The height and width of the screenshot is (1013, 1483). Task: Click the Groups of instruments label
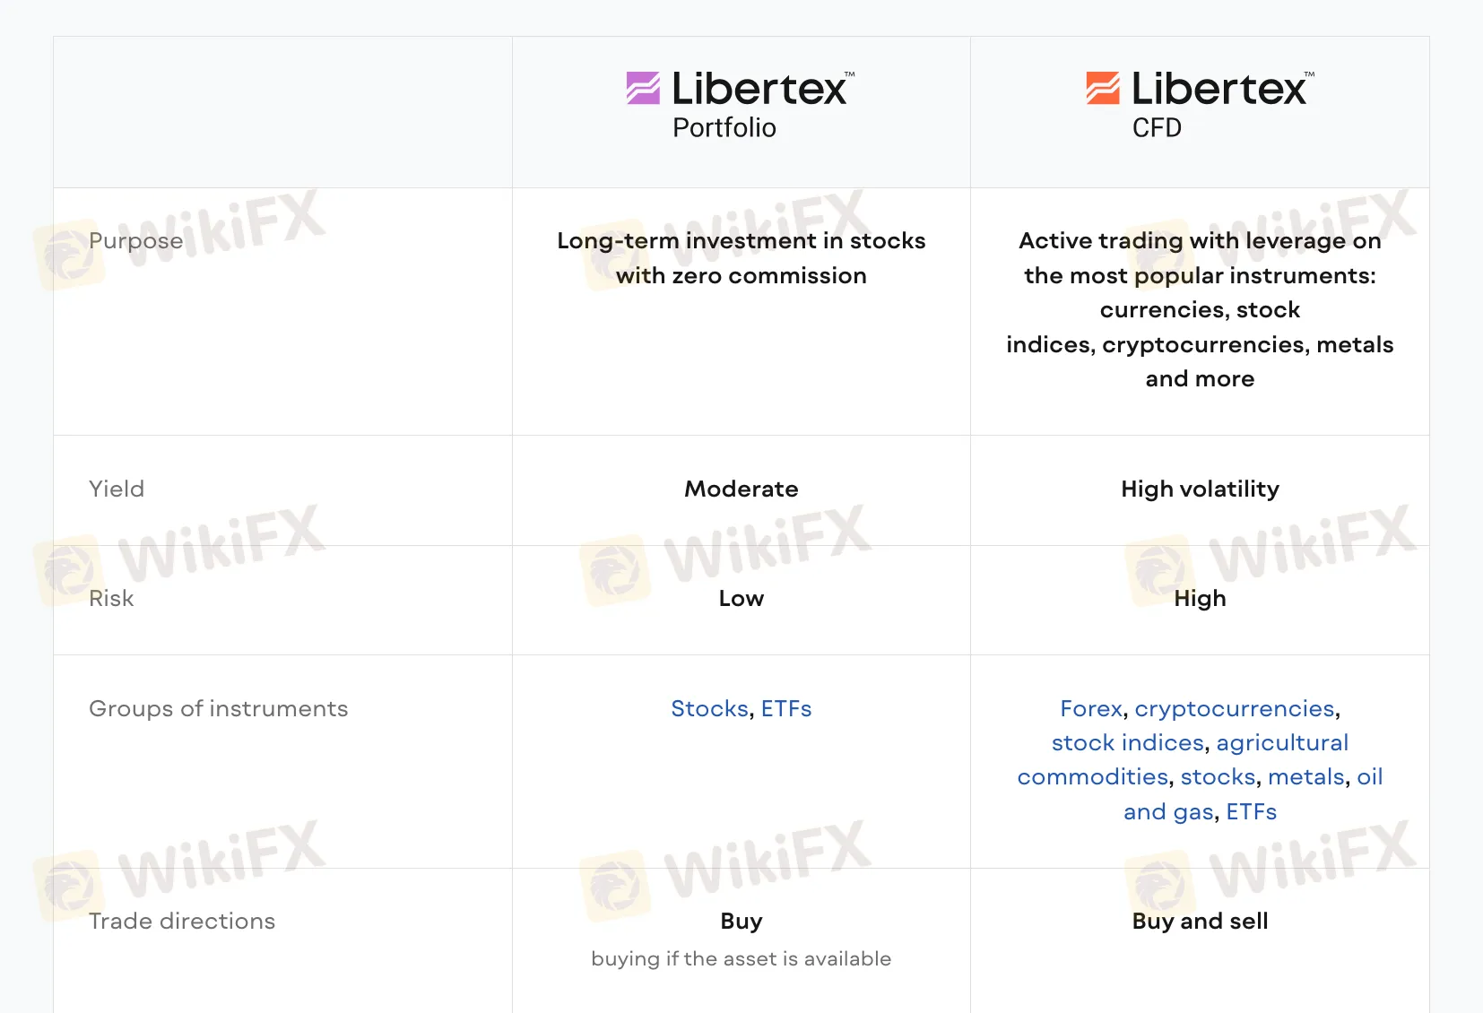pos(218,708)
